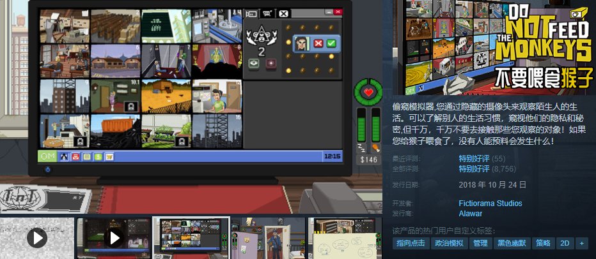This screenshot has width=596, height=259.
Task: Click the padlock on the kitchen camera feed
Action: pos(80,142)
